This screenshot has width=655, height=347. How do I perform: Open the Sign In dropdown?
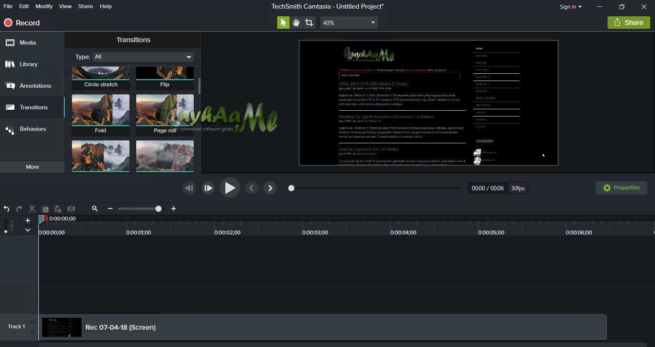[571, 7]
